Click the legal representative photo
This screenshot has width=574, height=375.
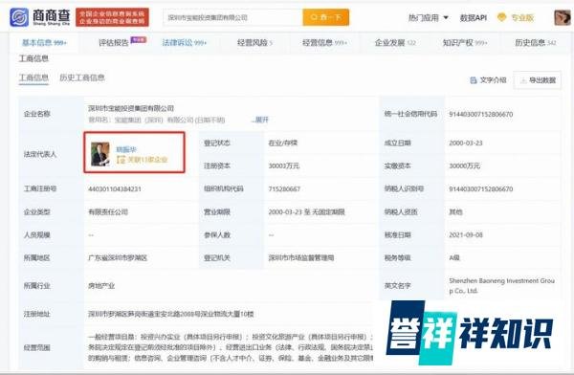(100, 154)
